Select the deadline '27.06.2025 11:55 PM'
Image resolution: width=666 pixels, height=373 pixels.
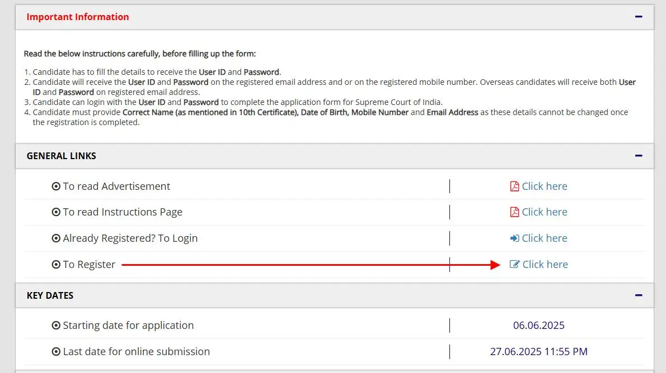coord(539,351)
